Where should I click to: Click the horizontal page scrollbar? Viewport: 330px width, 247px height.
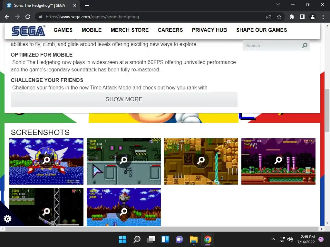click(x=162, y=229)
